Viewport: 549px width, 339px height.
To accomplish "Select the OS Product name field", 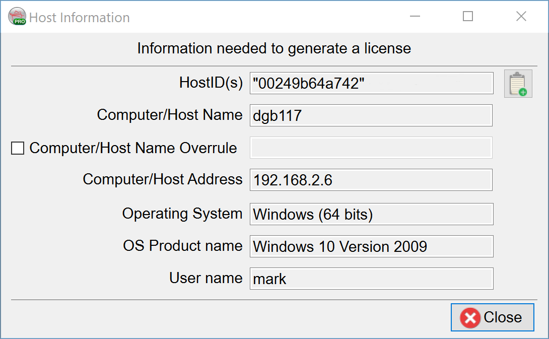I will pyautogui.click(x=371, y=246).
